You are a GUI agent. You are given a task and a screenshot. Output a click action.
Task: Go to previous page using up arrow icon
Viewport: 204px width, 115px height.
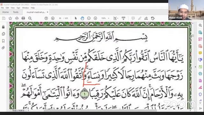coord(46,18)
